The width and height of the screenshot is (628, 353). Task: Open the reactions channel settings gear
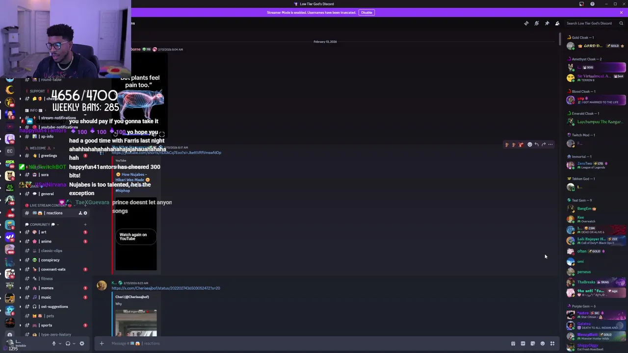(85, 213)
